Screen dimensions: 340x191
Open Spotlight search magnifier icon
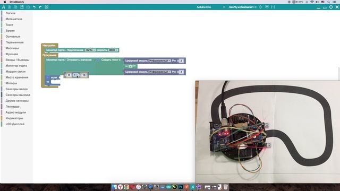[x=329, y=2]
